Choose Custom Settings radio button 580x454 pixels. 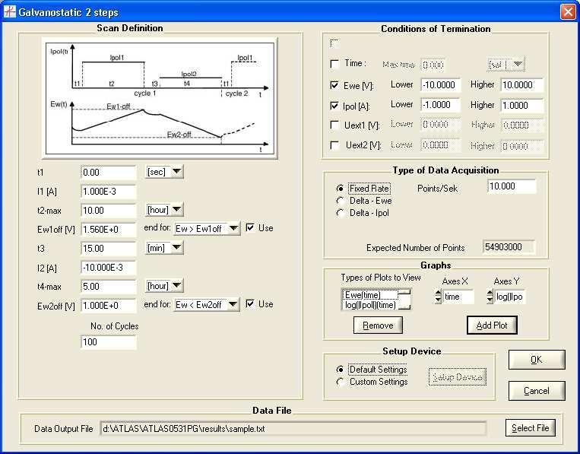(340, 382)
